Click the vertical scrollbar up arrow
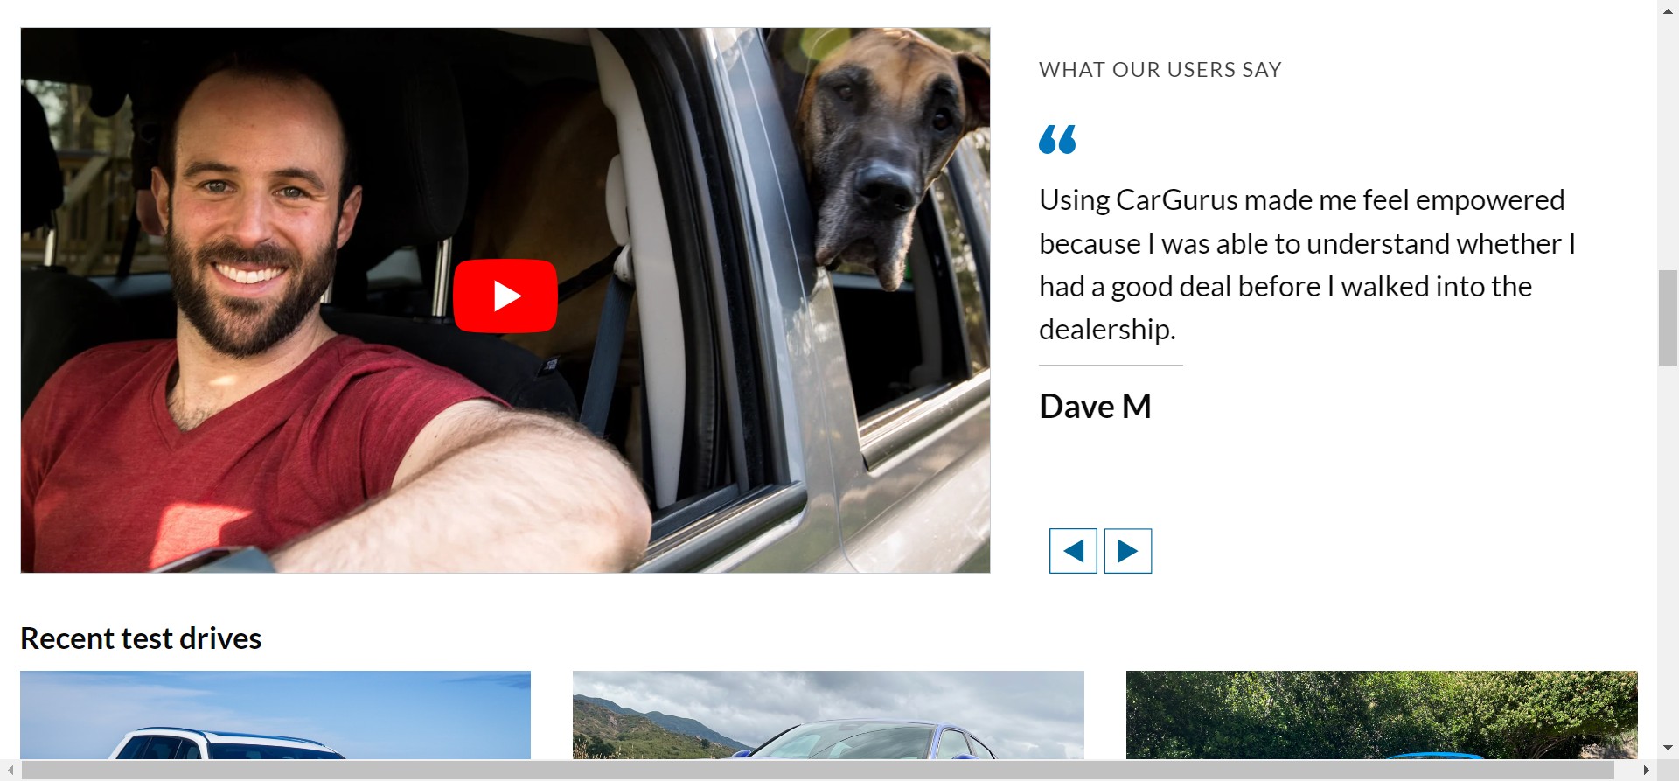Image resolution: width=1679 pixels, height=781 pixels. click(x=1668, y=9)
